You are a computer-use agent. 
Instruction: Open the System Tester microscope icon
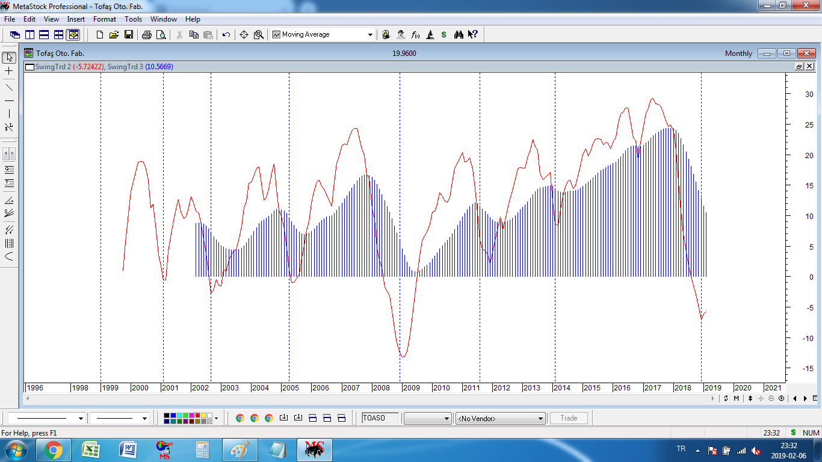[x=430, y=35]
